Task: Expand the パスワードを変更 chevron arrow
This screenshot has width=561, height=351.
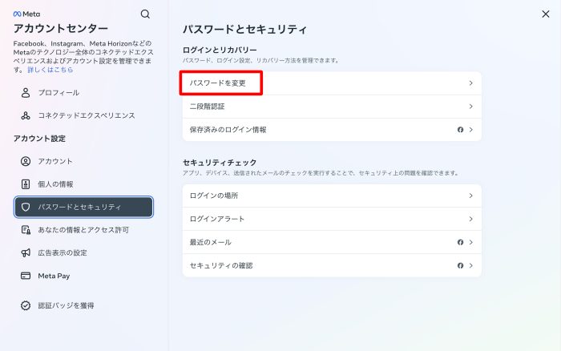Action: click(x=470, y=83)
